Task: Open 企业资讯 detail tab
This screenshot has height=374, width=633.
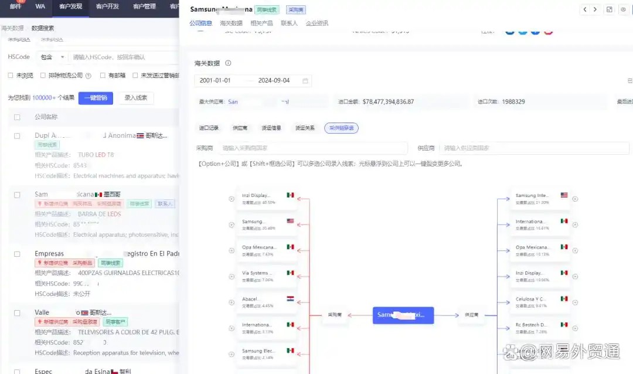Action: 317,23
